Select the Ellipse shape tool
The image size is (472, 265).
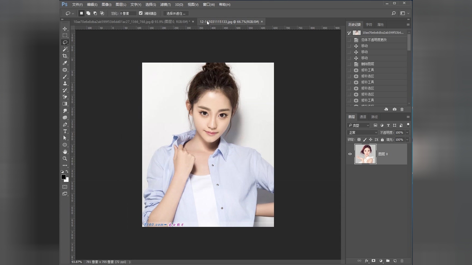pos(65,145)
